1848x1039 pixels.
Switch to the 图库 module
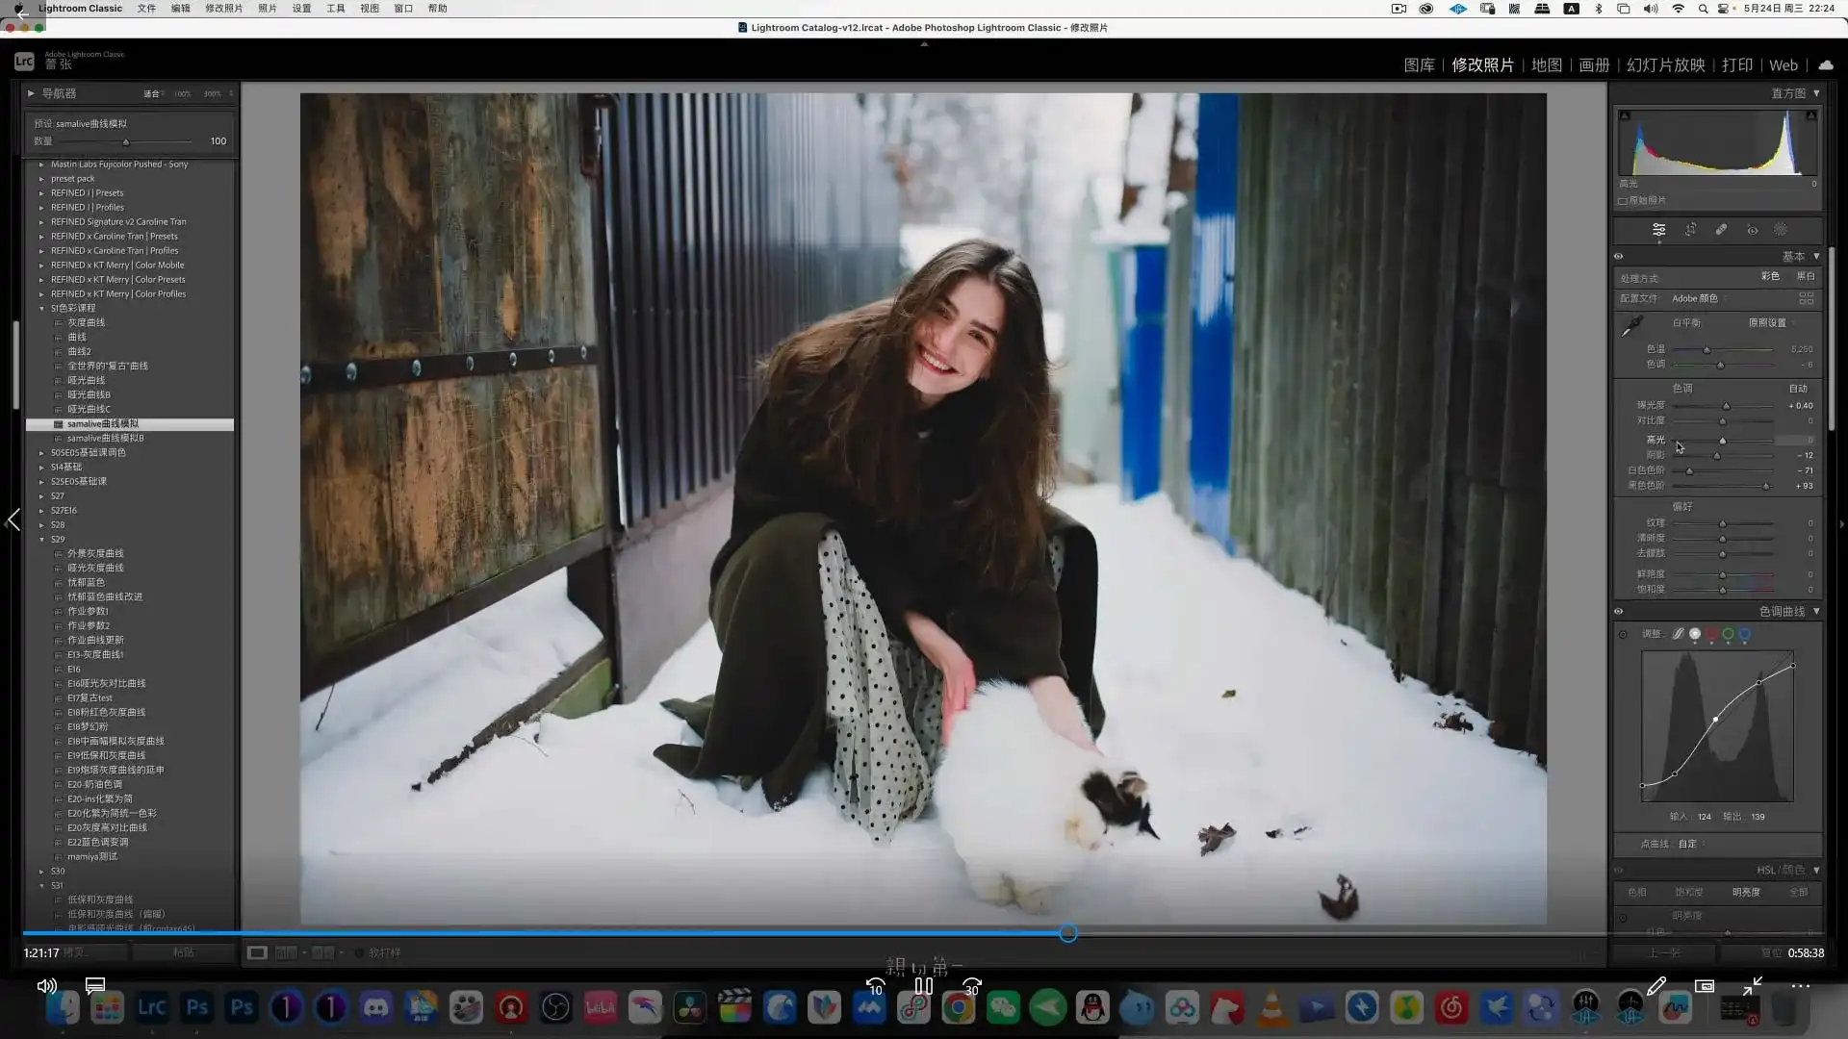[x=1419, y=65]
